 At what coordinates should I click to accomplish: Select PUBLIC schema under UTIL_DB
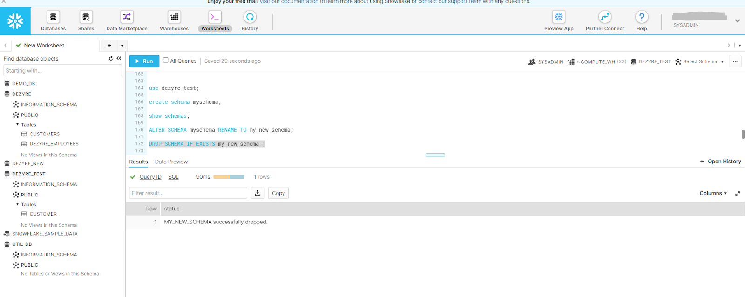29,265
